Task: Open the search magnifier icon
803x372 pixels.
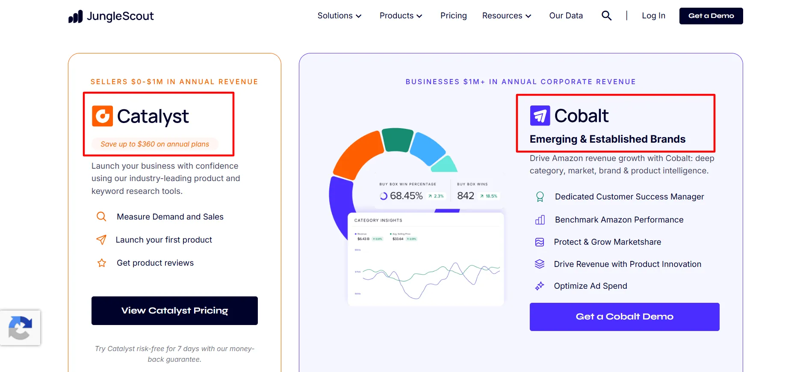Action: 606,16
